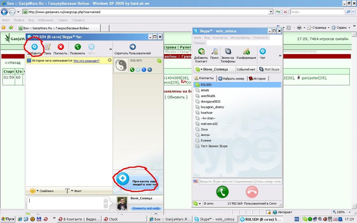
Task: Click the browser stop icon
Action: point(285,12)
